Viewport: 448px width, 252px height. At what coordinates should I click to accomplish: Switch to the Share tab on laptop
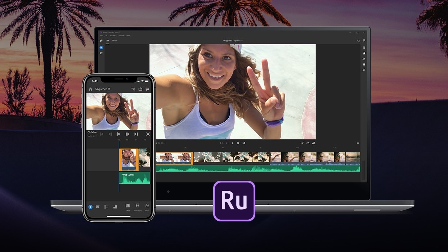114,41
